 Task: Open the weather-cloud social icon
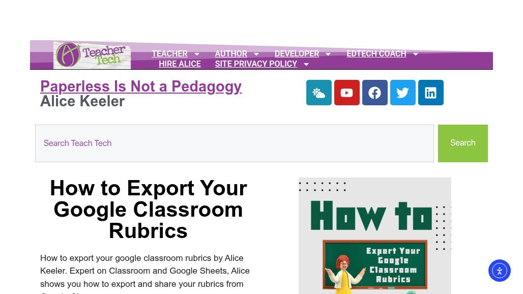(x=319, y=93)
